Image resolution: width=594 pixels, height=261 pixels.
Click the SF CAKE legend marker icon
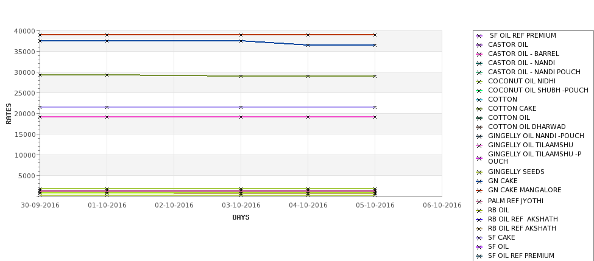479,238
